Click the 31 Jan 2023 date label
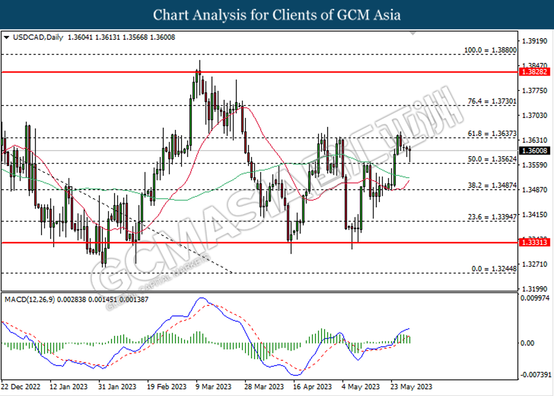Viewport: 554px width, 396px height. point(117,387)
